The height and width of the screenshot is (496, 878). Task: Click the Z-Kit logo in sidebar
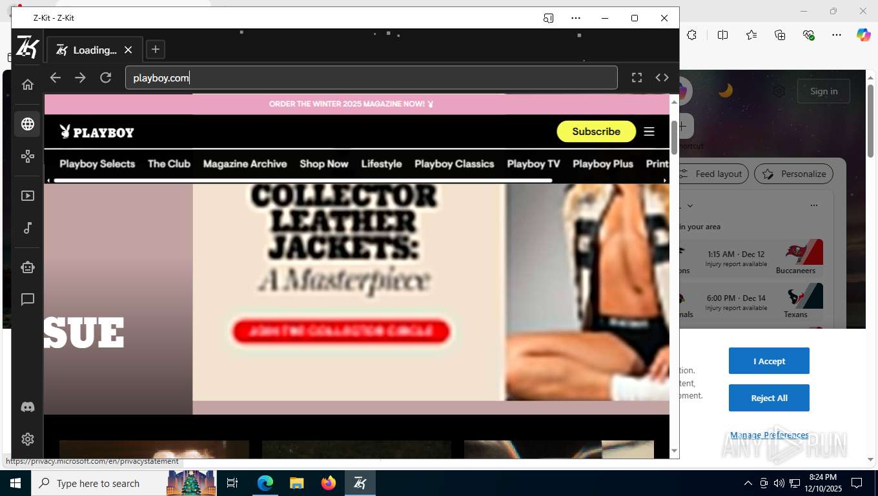[27, 47]
